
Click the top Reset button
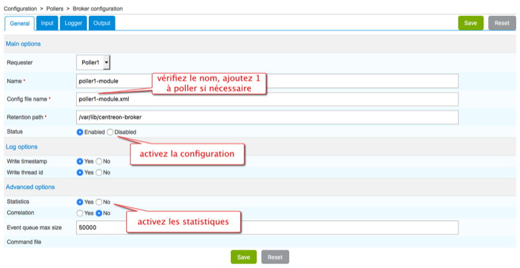[x=502, y=23]
